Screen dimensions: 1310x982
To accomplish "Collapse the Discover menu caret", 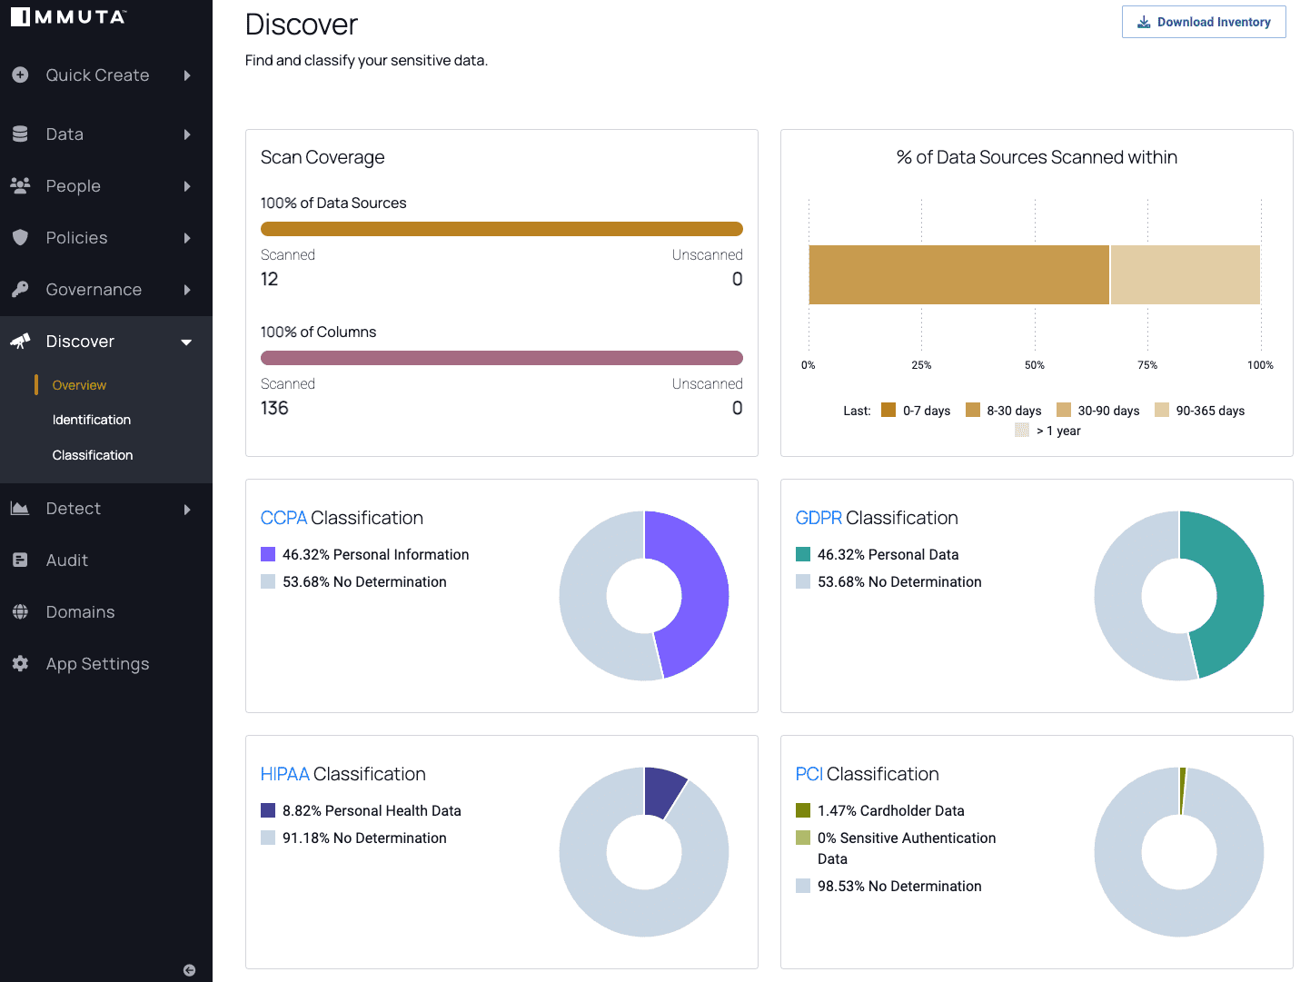I will tap(186, 342).
